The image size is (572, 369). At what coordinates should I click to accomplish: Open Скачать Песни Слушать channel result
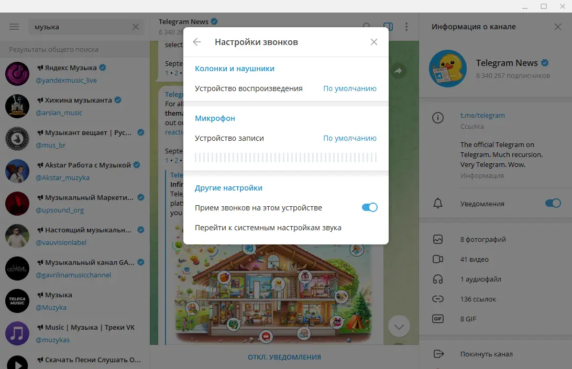click(x=75, y=360)
